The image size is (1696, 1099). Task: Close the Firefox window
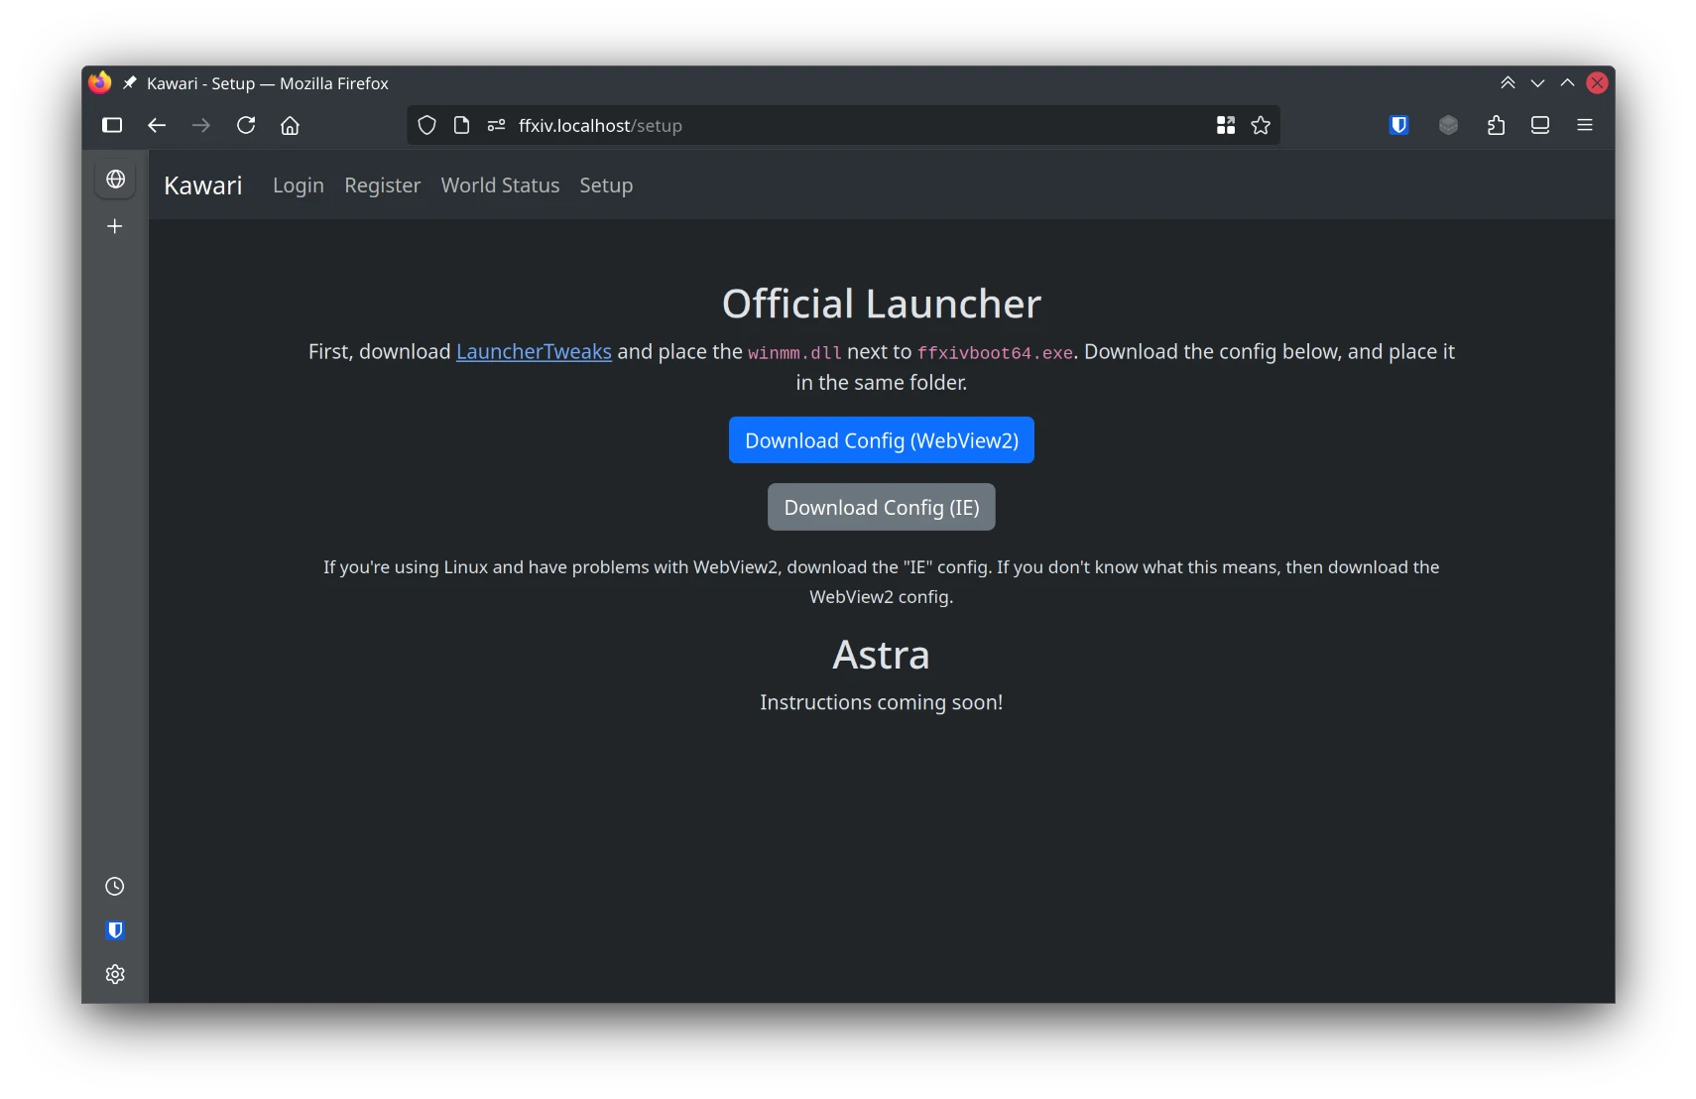(x=1597, y=83)
